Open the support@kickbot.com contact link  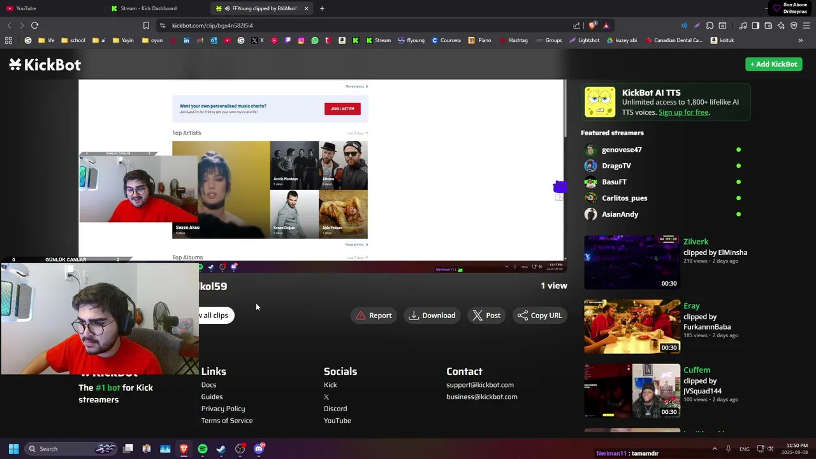click(480, 385)
